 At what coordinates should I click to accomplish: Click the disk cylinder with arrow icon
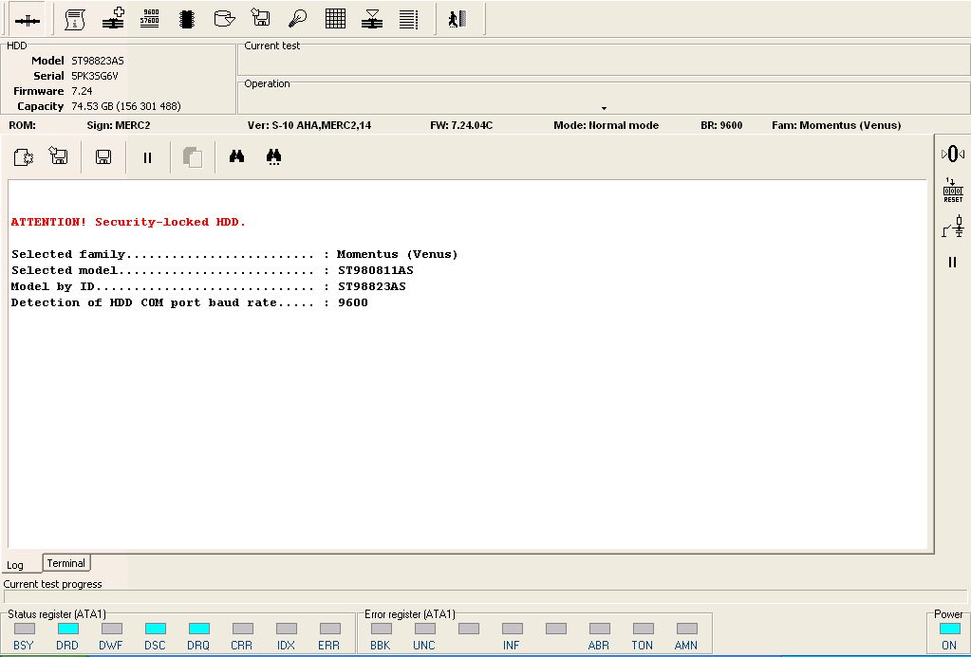(224, 19)
